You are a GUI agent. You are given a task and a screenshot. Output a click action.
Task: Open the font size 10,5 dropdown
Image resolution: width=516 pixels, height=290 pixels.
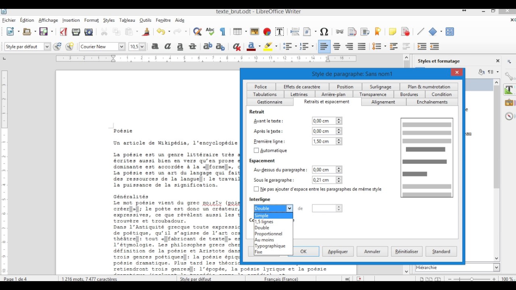pos(142,47)
